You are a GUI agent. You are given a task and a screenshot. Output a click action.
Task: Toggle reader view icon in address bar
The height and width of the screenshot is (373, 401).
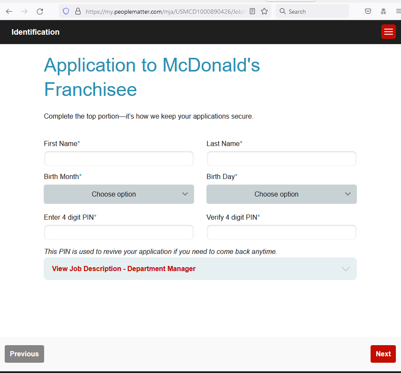(x=252, y=11)
